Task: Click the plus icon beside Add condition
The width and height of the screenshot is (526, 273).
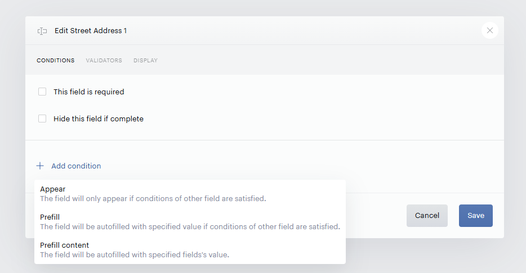Action: coord(40,166)
